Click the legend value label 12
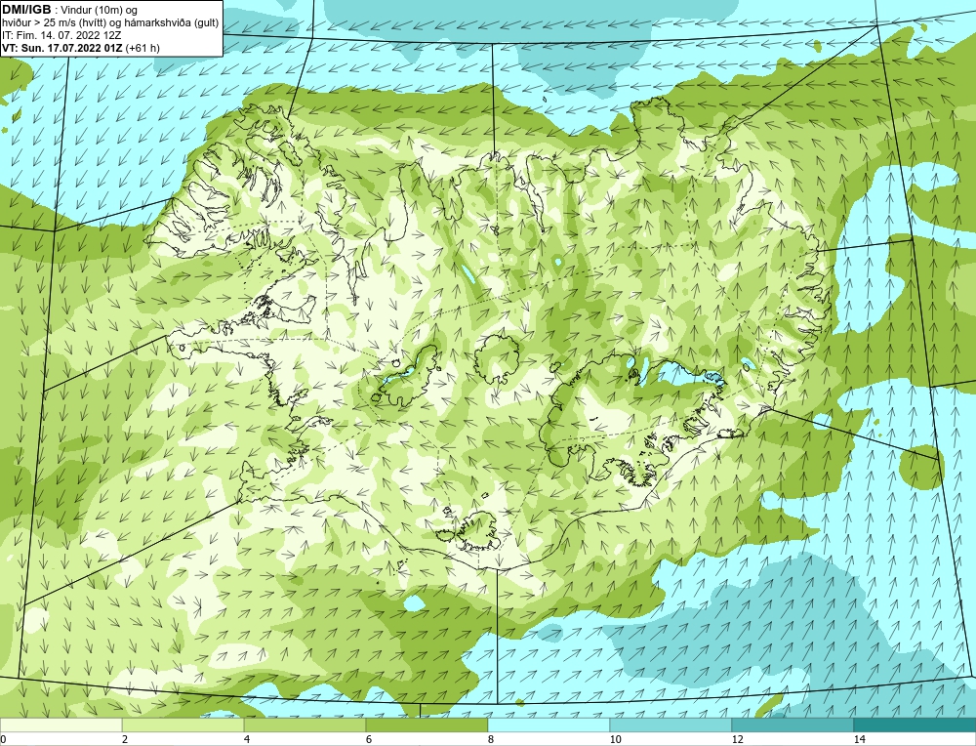This screenshot has width=976, height=746. tap(738, 739)
